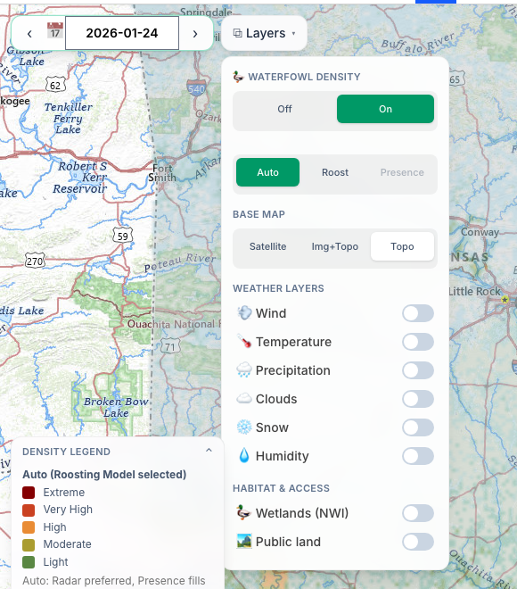Click the Extreme dark red swatch
Screen dimensions: 517x589
pyautogui.click(x=29, y=493)
